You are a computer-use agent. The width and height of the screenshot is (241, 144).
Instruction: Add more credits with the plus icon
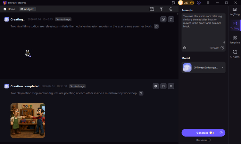click(x=192, y=3)
